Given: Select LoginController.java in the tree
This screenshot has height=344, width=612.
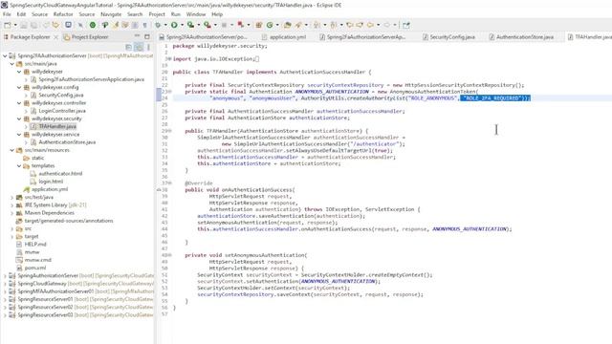Looking at the screenshot, I should point(61,111).
